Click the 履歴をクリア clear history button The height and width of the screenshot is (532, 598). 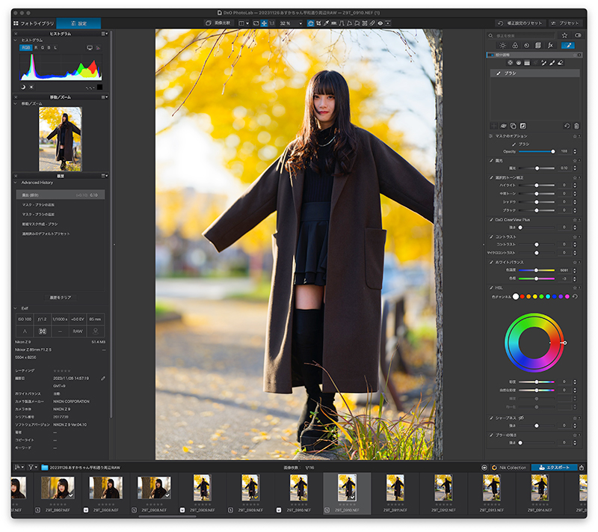(61, 297)
